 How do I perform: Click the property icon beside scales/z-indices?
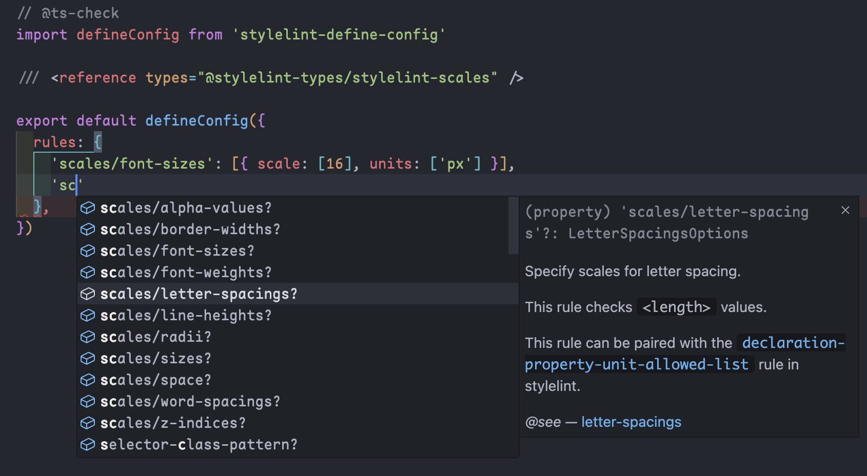(88, 423)
